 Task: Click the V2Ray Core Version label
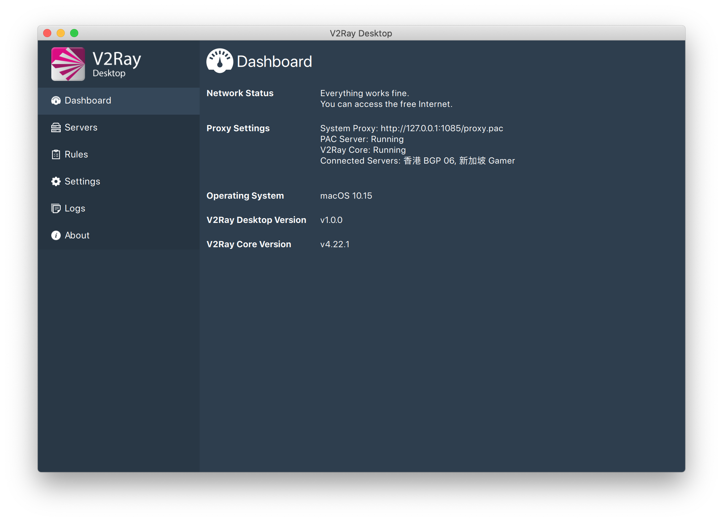click(x=249, y=244)
